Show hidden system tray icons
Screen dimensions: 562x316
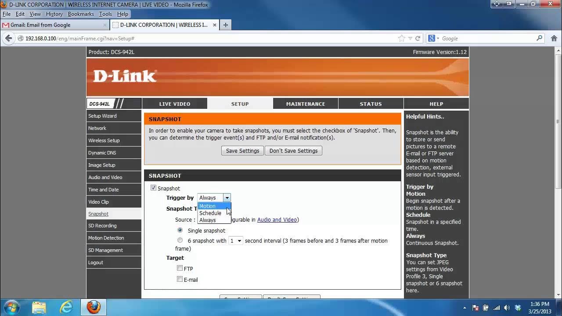[x=465, y=308]
